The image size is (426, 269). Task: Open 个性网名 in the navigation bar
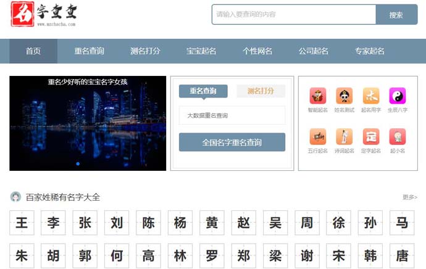pos(257,51)
